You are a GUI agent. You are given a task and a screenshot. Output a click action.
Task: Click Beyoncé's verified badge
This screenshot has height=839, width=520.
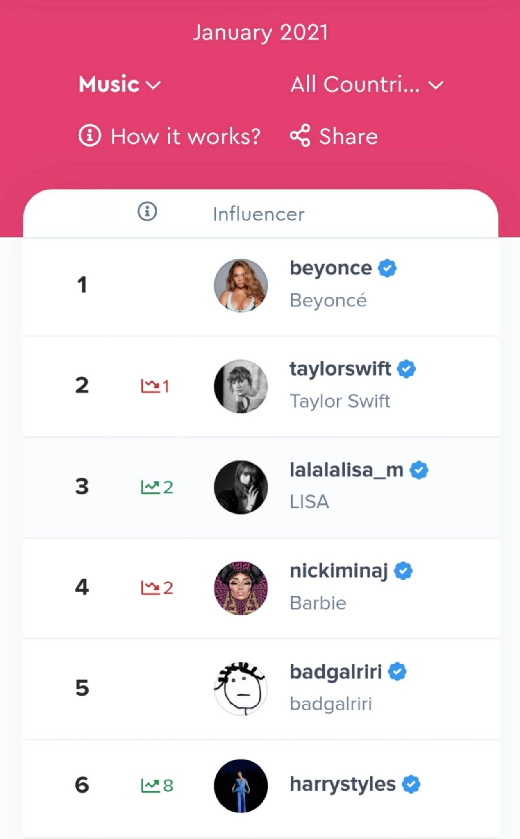click(x=387, y=268)
